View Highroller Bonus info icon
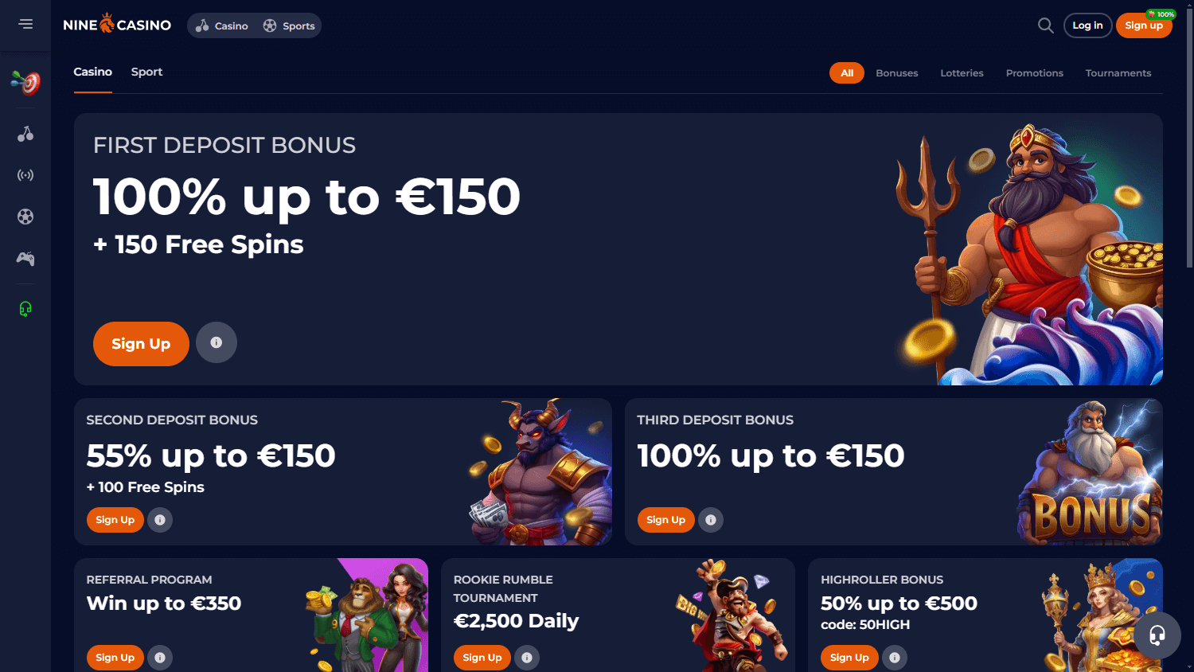 click(895, 658)
